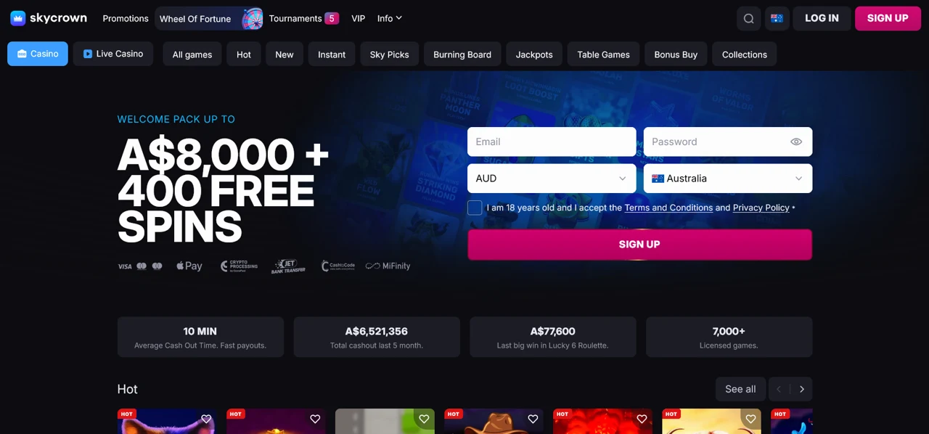Open the Wheel Of Fortune wheel icon

point(253,18)
